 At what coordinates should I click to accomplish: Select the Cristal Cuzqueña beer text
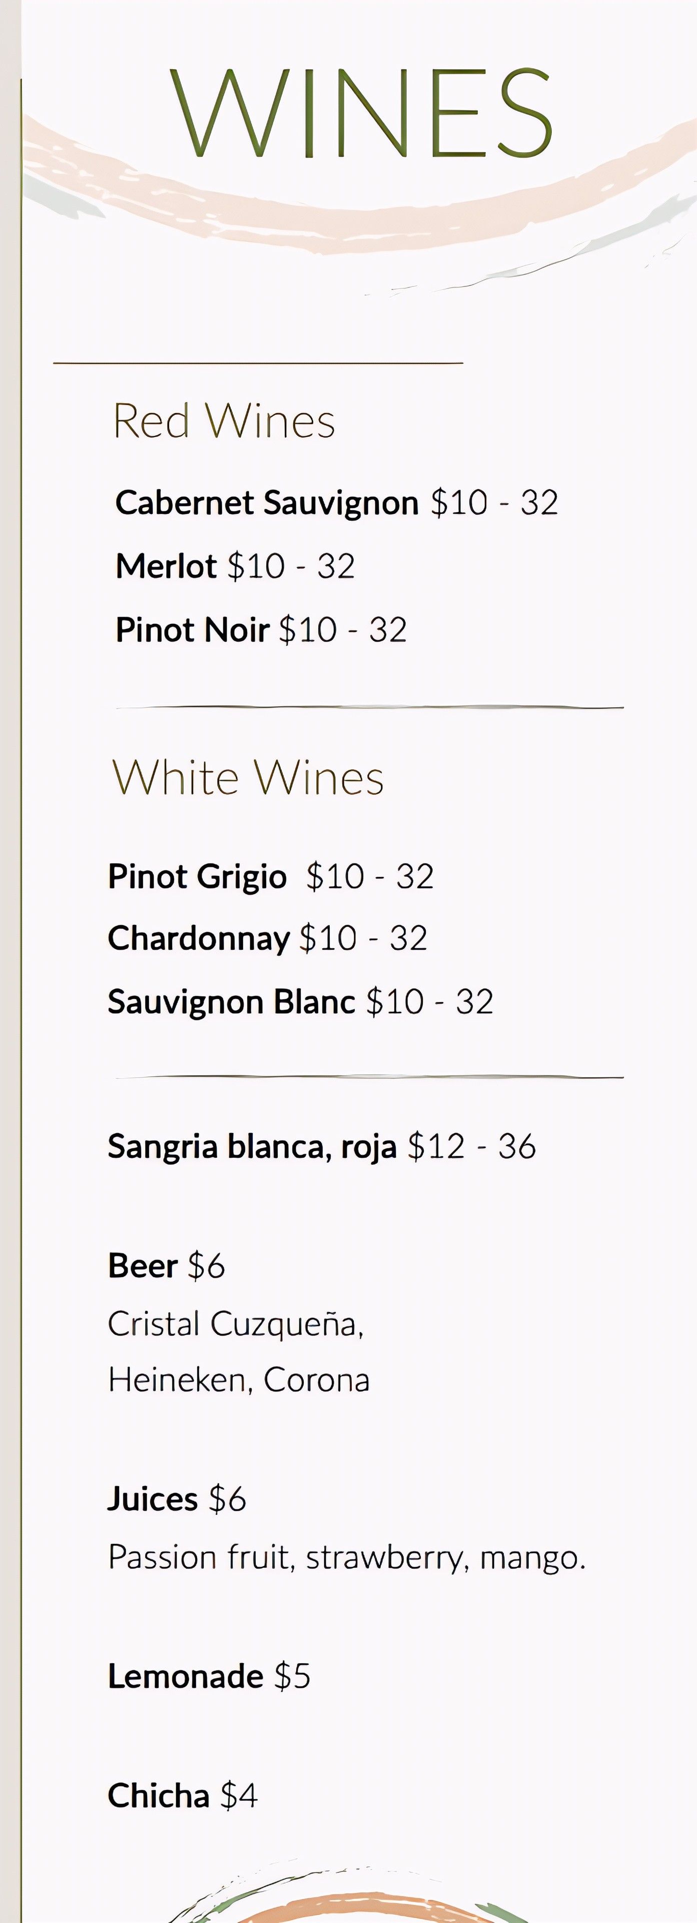pos(235,1324)
